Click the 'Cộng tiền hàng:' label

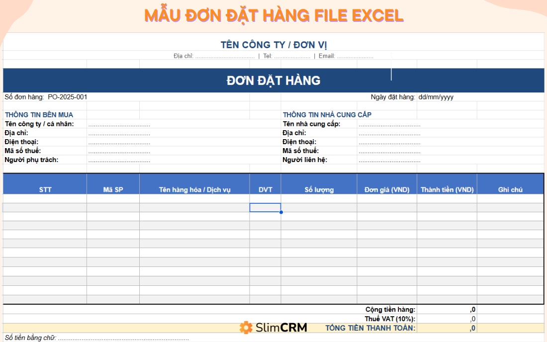point(390,310)
